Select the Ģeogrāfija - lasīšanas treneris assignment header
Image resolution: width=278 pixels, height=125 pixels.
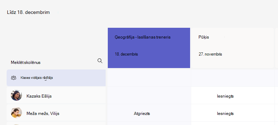pos(149,48)
